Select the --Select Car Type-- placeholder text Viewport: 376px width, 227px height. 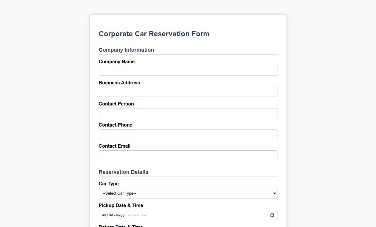[118, 193]
